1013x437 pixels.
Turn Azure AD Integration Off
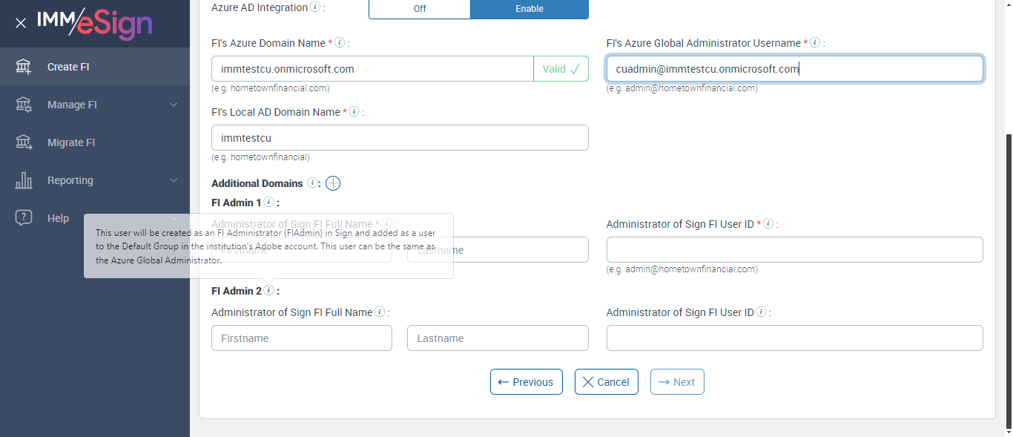419,9
